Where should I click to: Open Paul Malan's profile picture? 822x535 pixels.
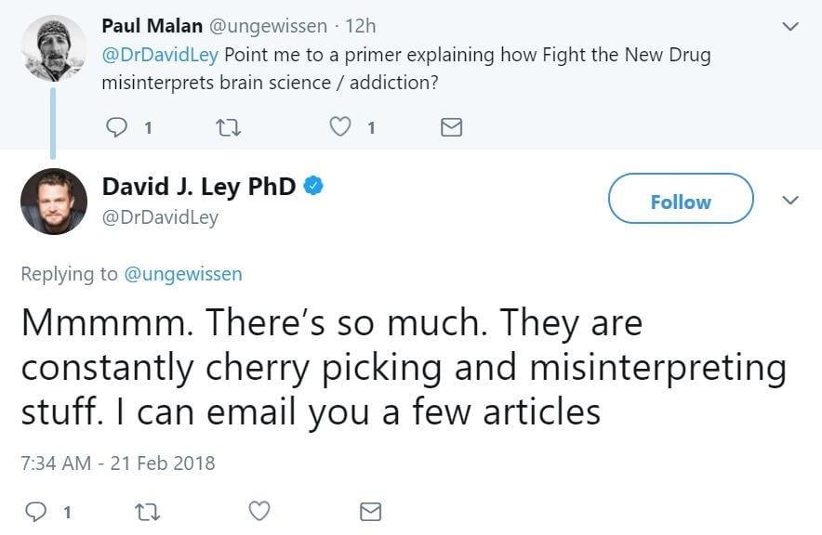54,48
